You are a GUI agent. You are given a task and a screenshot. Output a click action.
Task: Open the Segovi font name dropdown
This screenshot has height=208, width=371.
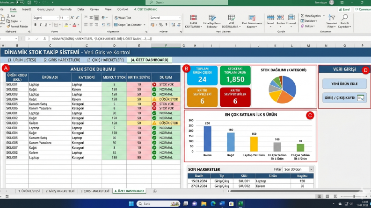(x=58, y=18)
